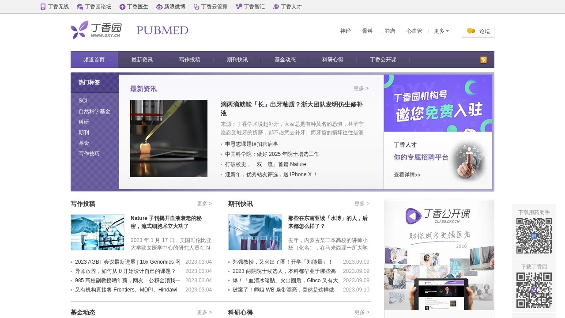This screenshot has width=565, height=318.
Task: Click 查看详情>> in 丁香人才 banner
Action: tap(407, 175)
